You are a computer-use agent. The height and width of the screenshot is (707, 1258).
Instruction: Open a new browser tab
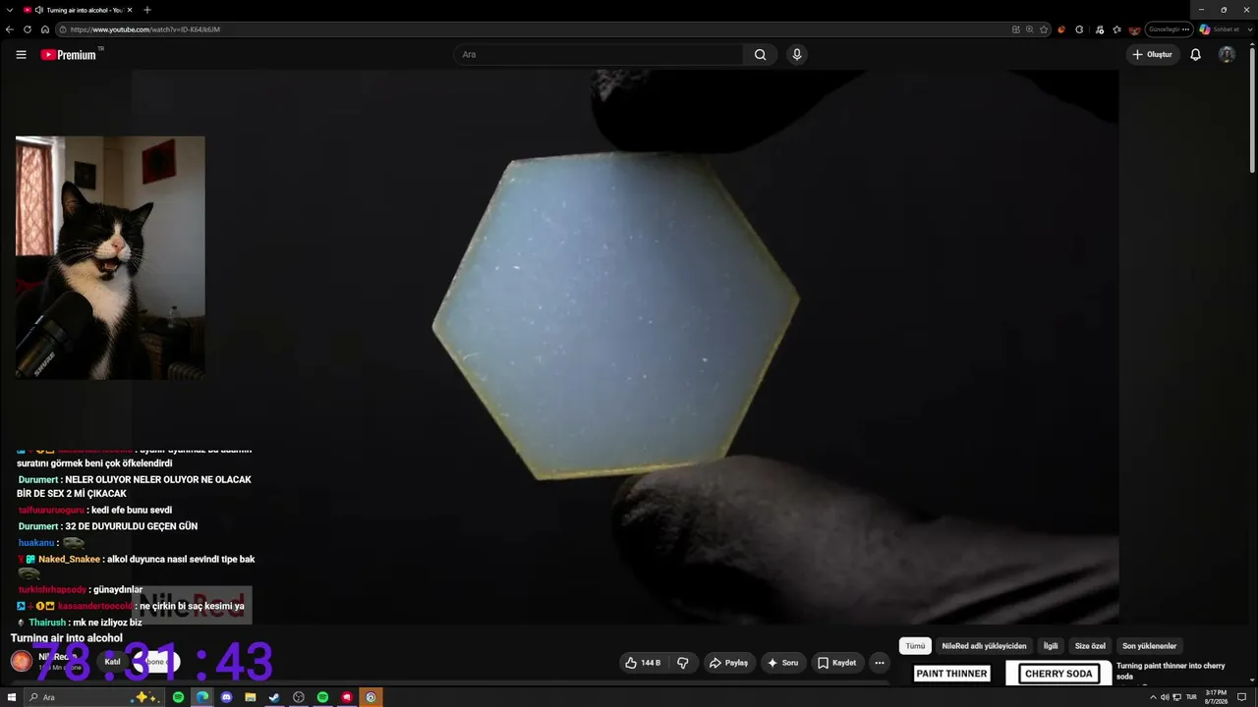click(x=147, y=10)
